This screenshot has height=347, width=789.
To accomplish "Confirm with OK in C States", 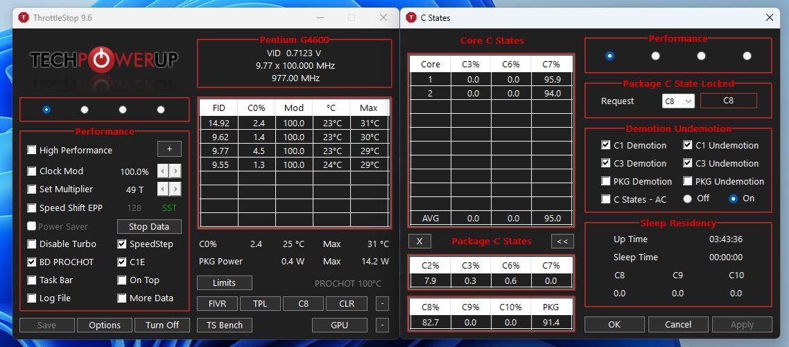I will tap(614, 324).
